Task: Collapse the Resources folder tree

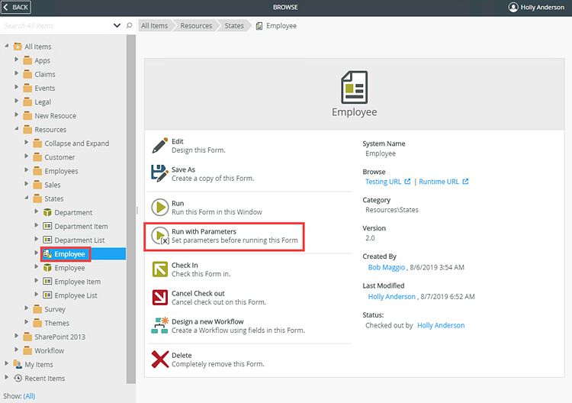Action: pos(17,130)
